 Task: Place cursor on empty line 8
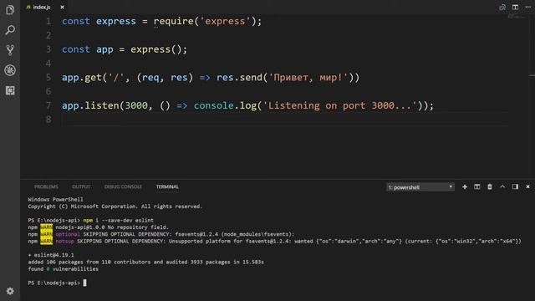(x=284, y=120)
